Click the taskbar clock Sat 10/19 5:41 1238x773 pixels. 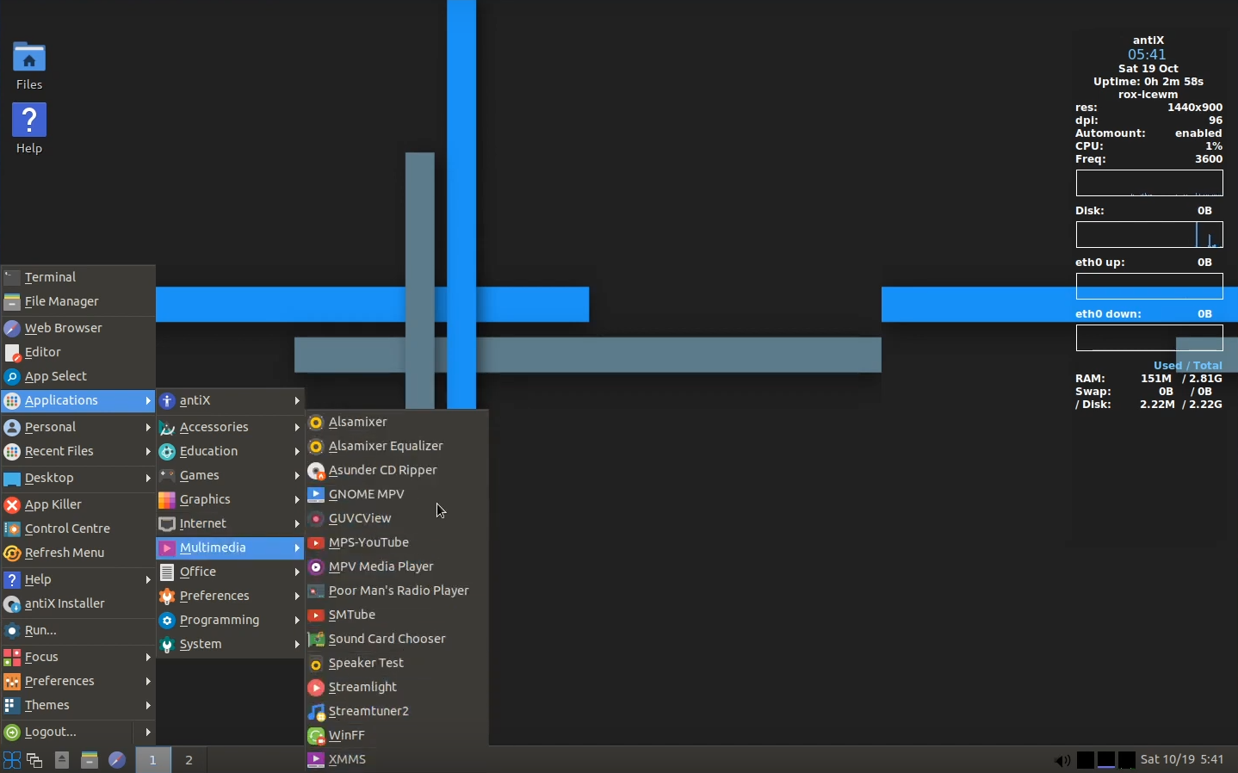[1183, 759]
